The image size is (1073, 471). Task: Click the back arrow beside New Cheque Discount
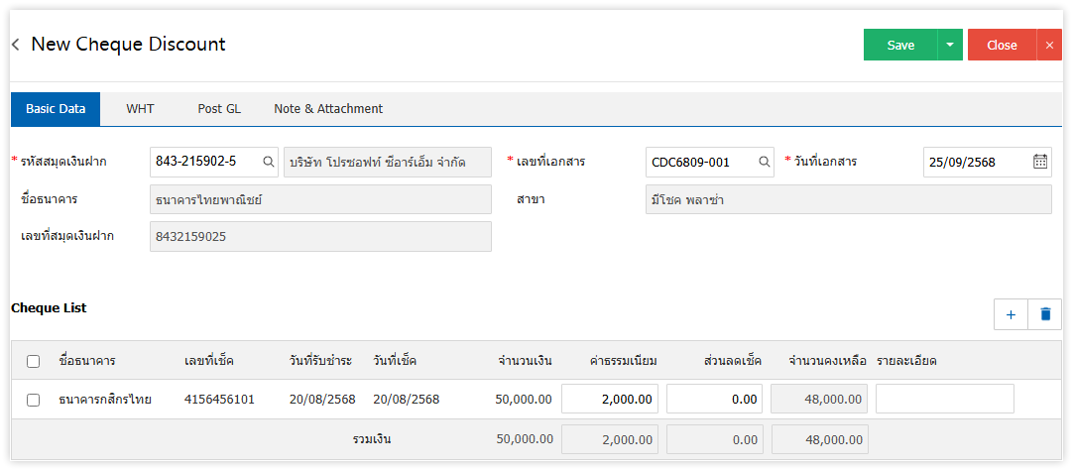(16, 45)
